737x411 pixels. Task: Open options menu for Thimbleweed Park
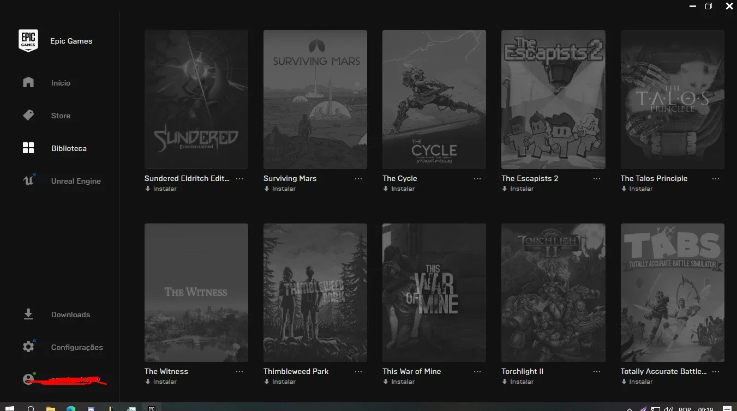358,372
